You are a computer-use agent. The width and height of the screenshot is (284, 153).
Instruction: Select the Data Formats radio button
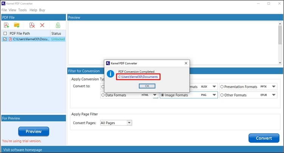click(x=103, y=95)
